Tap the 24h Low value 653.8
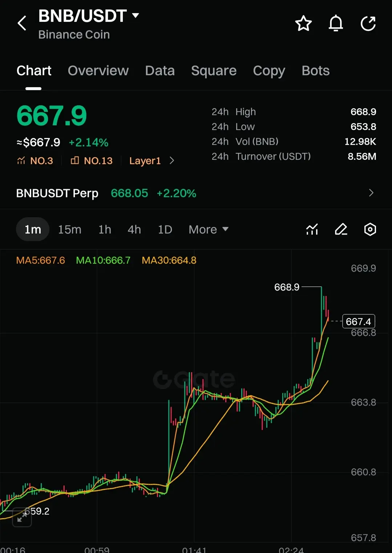 [x=363, y=127]
